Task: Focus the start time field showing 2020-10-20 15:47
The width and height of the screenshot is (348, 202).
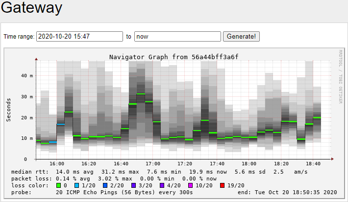Action: pyautogui.click(x=79, y=36)
